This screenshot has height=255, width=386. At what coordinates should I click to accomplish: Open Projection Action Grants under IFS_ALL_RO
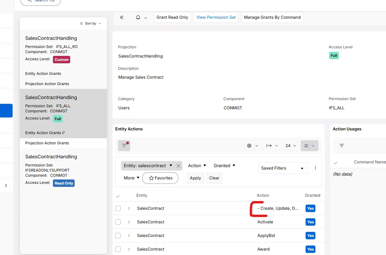(x=47, y=84)
